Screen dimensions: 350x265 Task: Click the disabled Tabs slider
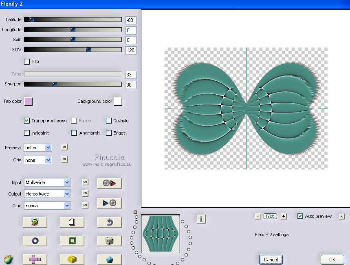click(73, 74)
